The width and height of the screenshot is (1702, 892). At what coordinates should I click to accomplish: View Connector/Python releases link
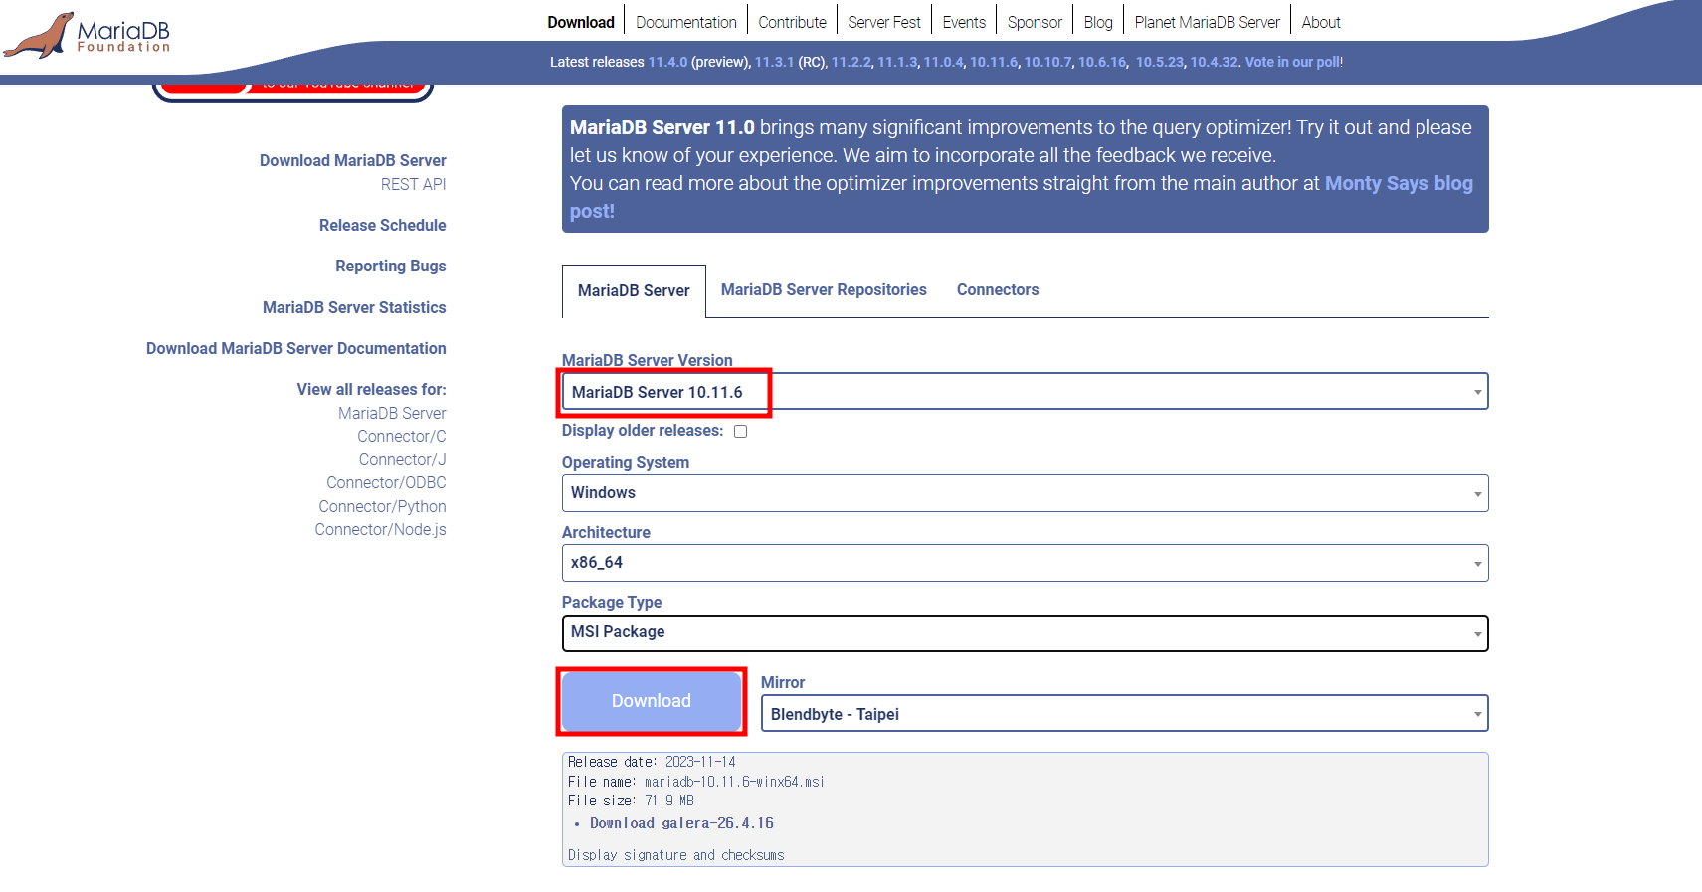point(382,506)
